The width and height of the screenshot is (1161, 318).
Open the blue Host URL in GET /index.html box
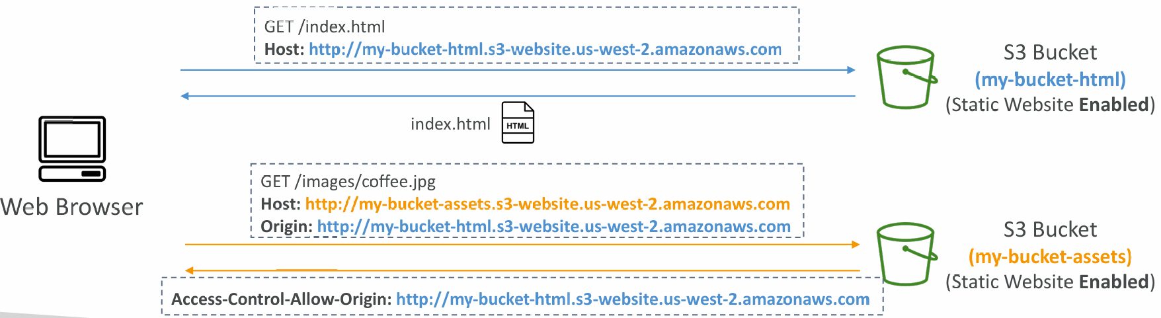(x=545, y=50)
